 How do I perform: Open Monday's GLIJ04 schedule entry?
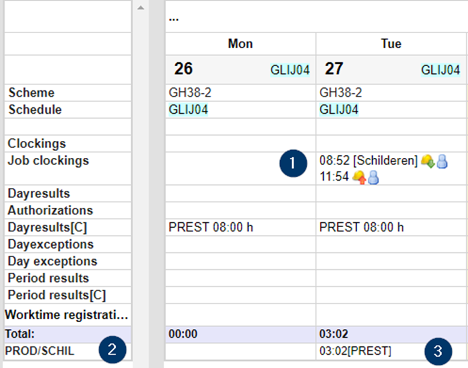click(189, 110)
